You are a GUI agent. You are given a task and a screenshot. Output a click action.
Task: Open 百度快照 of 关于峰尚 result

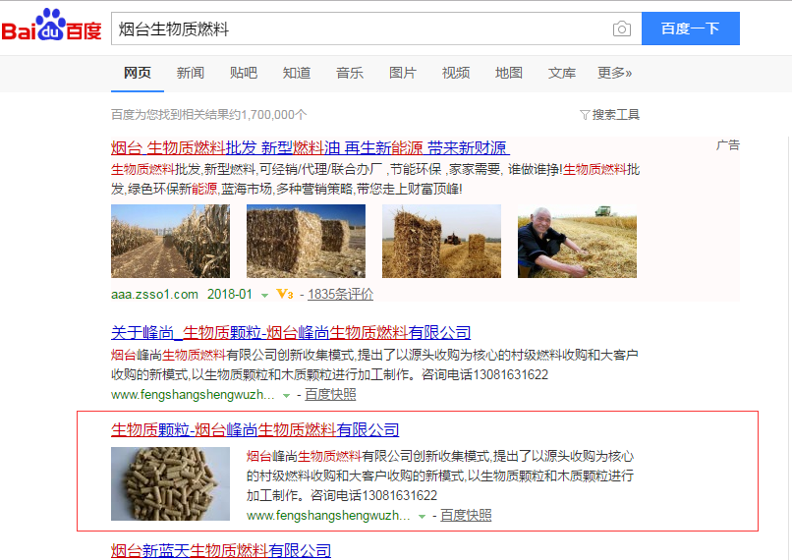[x=330, y=394]
